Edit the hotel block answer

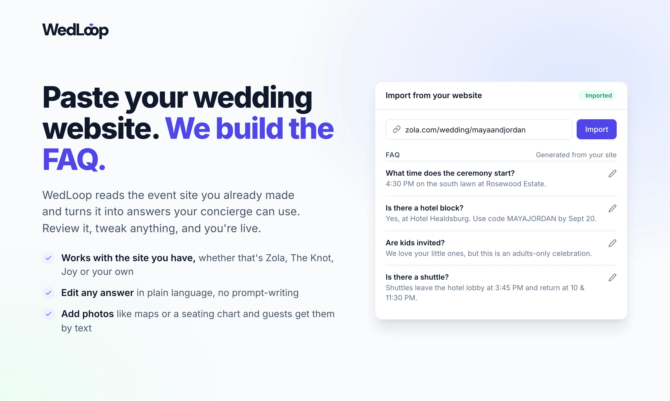tap(612, 208)
